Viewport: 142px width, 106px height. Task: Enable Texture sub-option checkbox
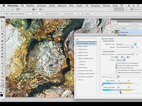79,64
